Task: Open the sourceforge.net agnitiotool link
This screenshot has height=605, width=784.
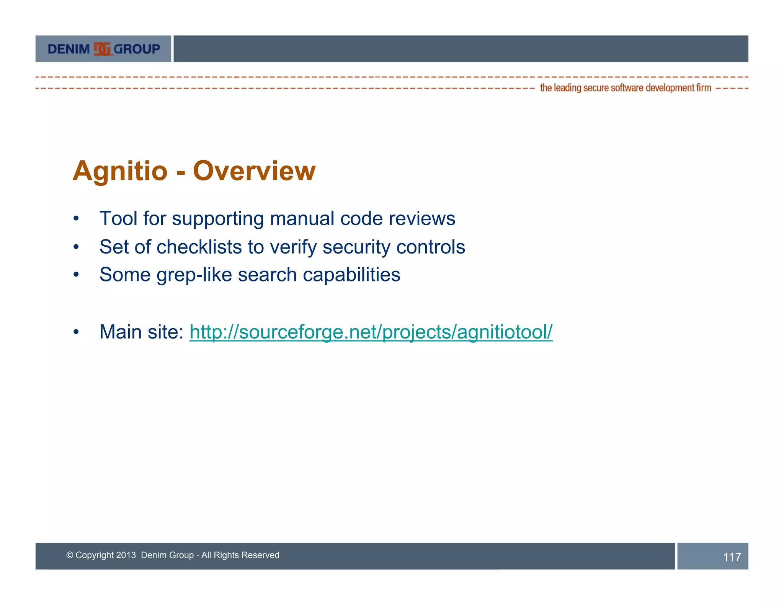Action: (x=371, y=332)
